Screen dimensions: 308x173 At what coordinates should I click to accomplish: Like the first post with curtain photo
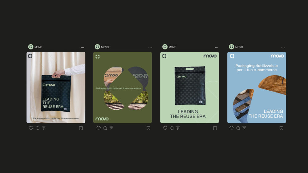pyautogui.click(x=31, y=128)
